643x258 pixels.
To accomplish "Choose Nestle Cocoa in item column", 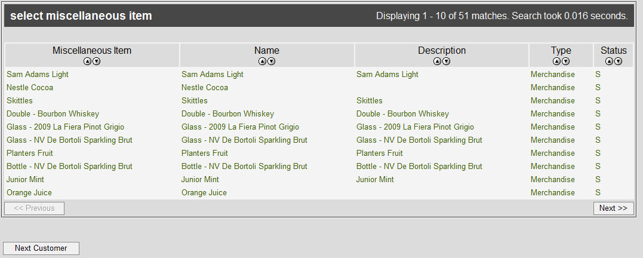I will pos(29,87).
